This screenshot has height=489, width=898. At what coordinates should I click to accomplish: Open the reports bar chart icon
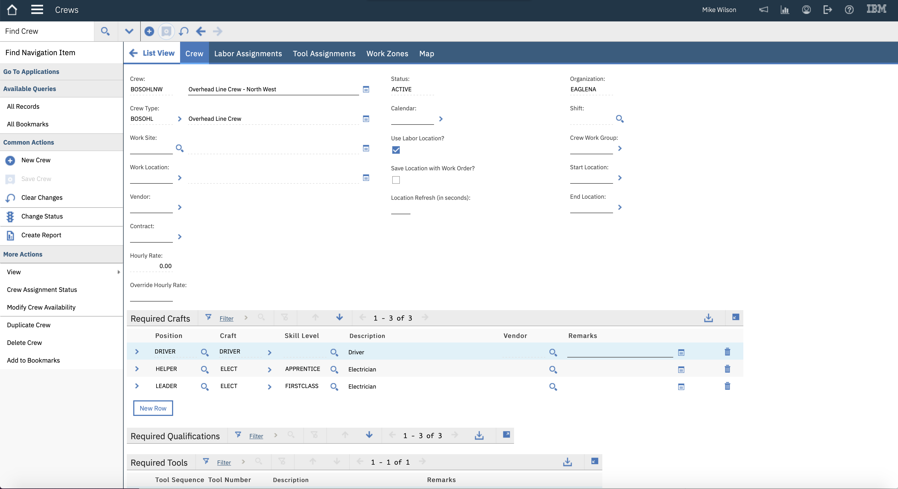[x=785, y=10]
